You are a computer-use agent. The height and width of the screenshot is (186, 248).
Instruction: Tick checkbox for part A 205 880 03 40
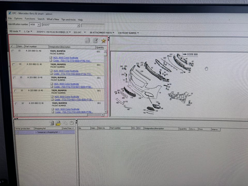click(16, 104)
